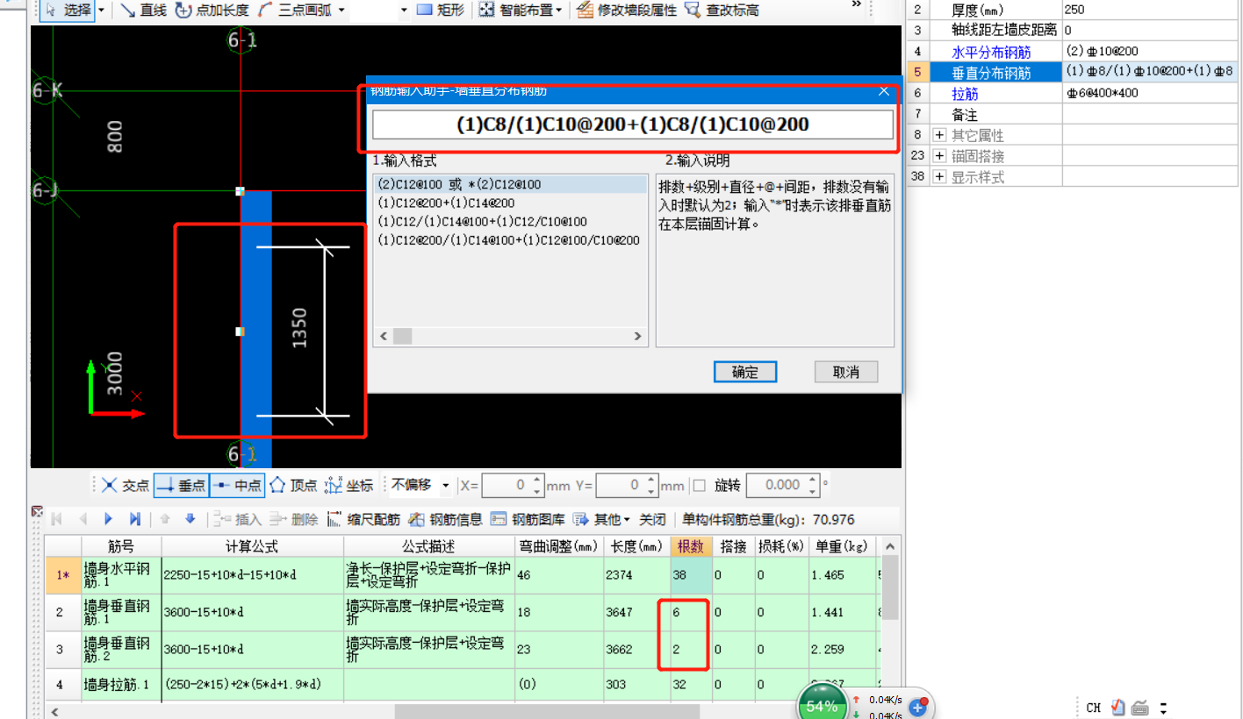Go to last rebar record

(135, 519)
